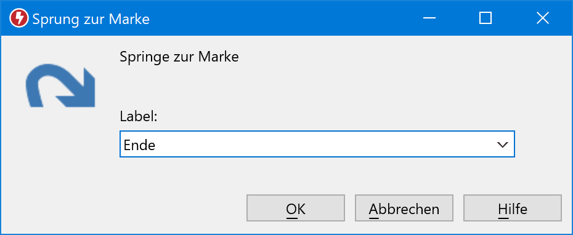Click the Sprung zur Marke title text
This screenshot has height=235, width=573.
[91, 18]
